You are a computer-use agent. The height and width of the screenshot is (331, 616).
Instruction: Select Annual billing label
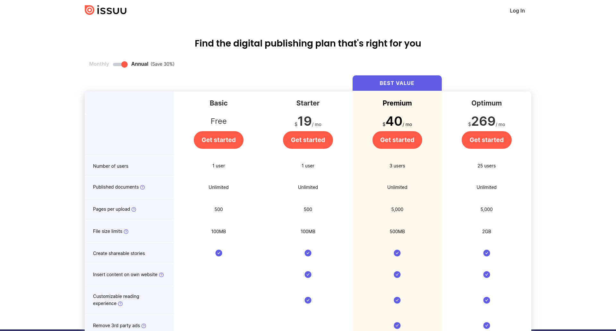pos(140,64)
